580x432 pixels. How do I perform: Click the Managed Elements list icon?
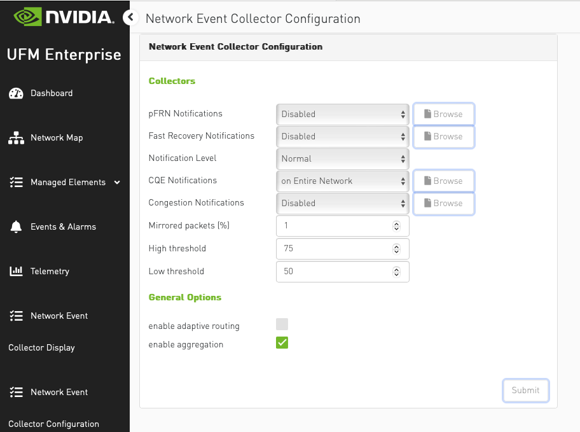tap(15, 182)
